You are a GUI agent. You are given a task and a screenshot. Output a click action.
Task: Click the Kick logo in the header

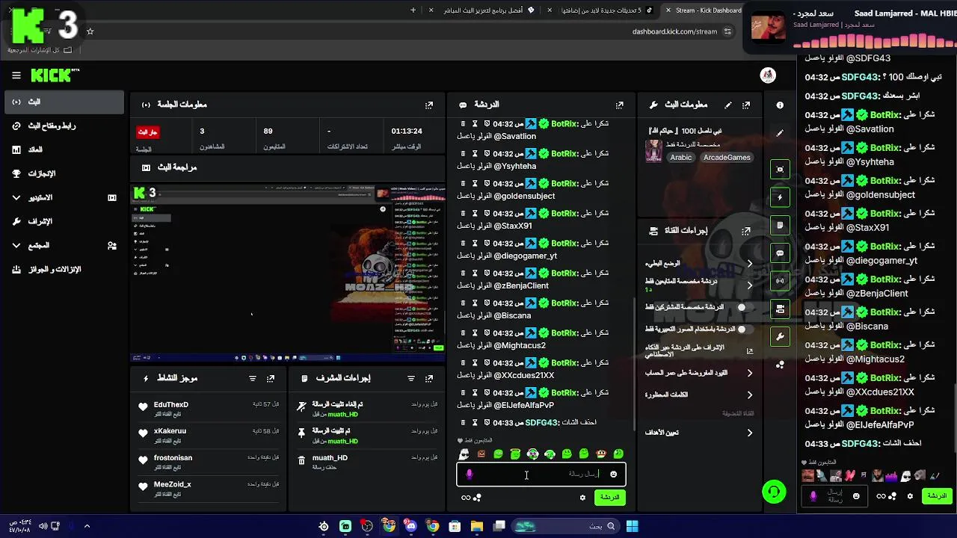click(x=55, y=75)
